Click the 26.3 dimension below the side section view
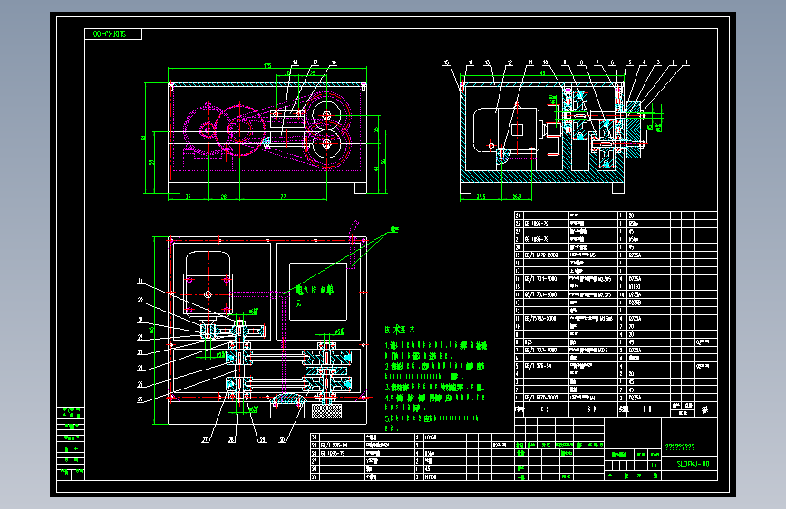This screenshot has height=509, width=786. tap(517, 197)
